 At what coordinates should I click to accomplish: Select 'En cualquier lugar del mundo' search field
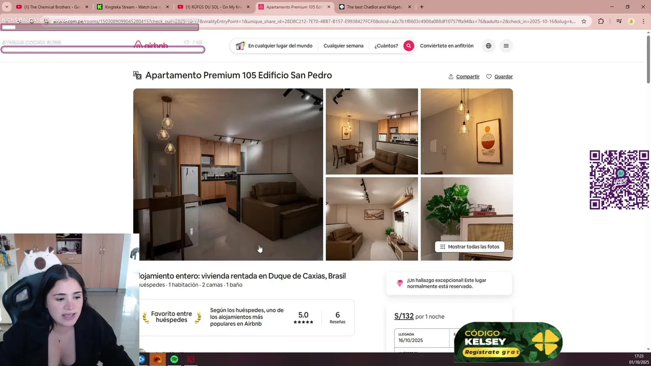pyautogui.click(x=280, y=46)
